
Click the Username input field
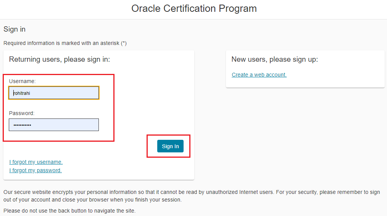coord(54,93)
